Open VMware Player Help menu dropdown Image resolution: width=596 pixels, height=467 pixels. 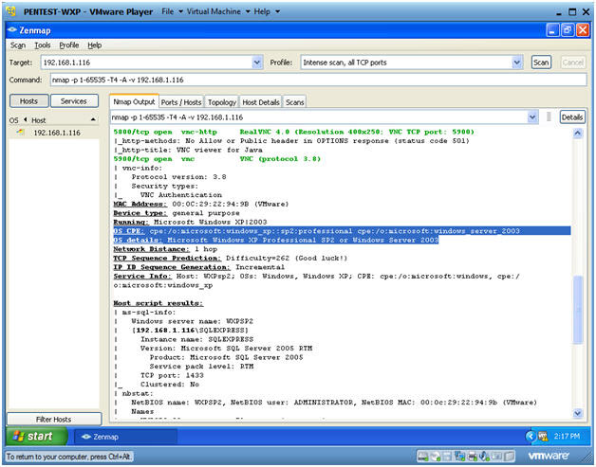(x=267, y=11)
